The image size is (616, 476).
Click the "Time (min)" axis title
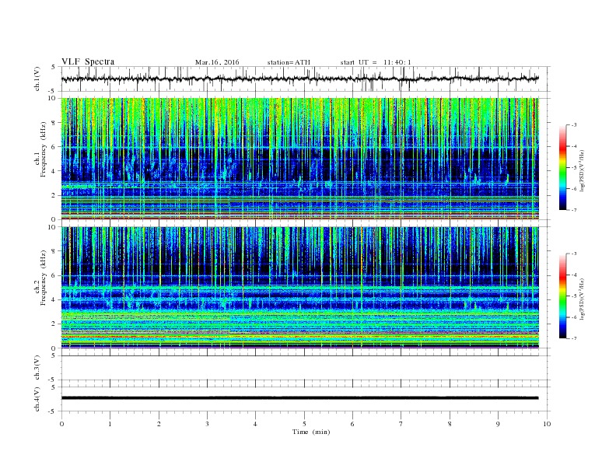coord(311,432)
